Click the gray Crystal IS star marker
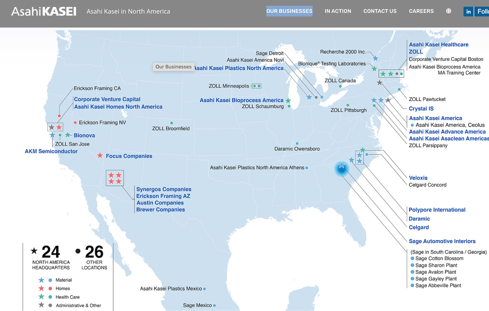Viewport: 489px width, 311px height. click(x=379, y=82)
